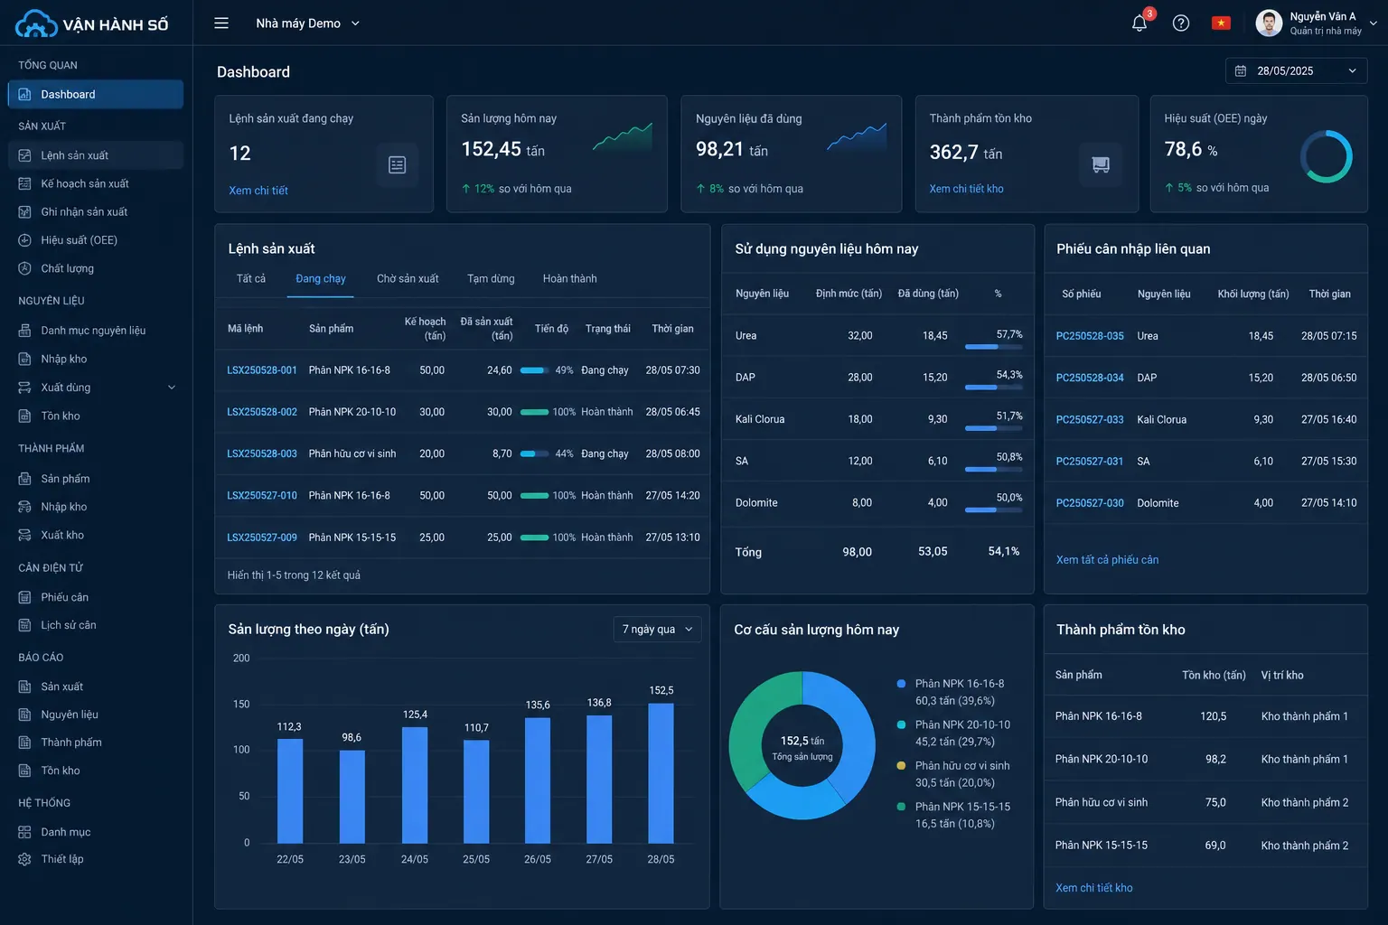Click the warehouse icon in Thành phẩm tồn kho card
Viewport: 1388px width, 925px height.
tap(1101, 164)
